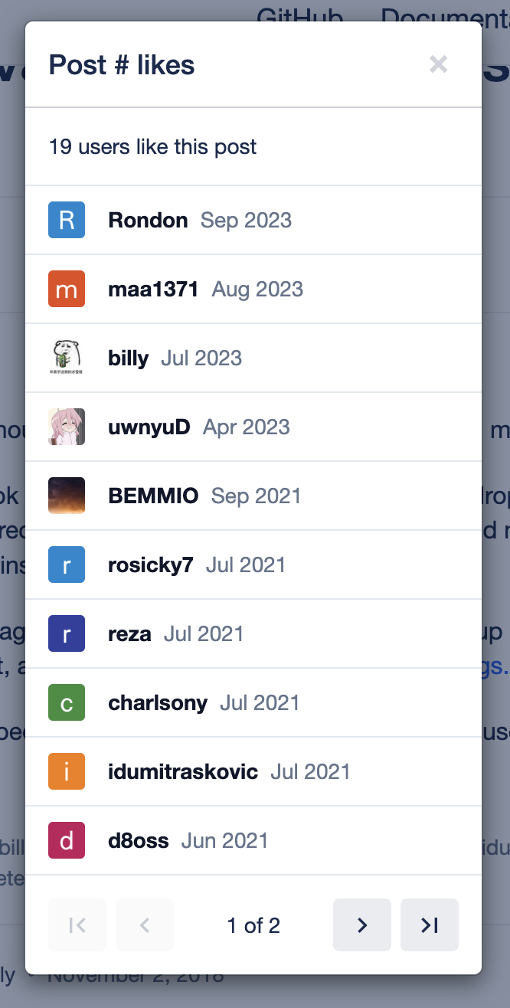Image resolution: width=510 pixels, height=1008 pixels.
Task: Click rosicky7's blue r avatar
Action: coord(67,565)
